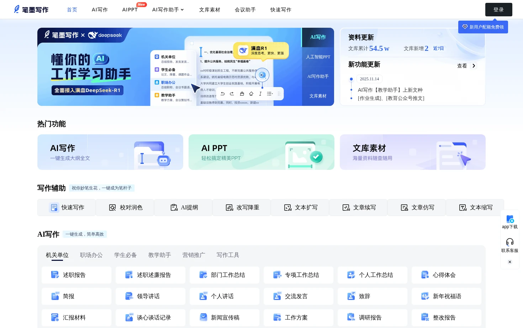The image size is (523, 328).
Task: Select banner tab AI写作
Action: [318, 37]
